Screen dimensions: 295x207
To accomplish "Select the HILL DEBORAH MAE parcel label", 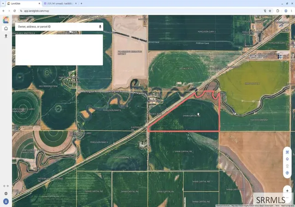I will (x=48, y=86).
